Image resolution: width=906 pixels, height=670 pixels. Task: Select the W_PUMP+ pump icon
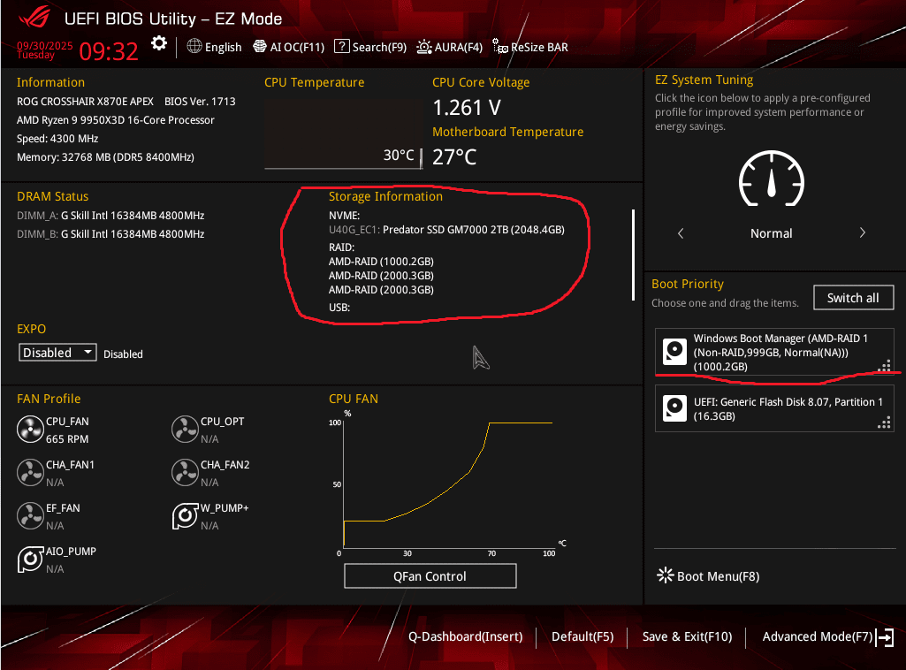pyautogui.click(x=185, y=516)
